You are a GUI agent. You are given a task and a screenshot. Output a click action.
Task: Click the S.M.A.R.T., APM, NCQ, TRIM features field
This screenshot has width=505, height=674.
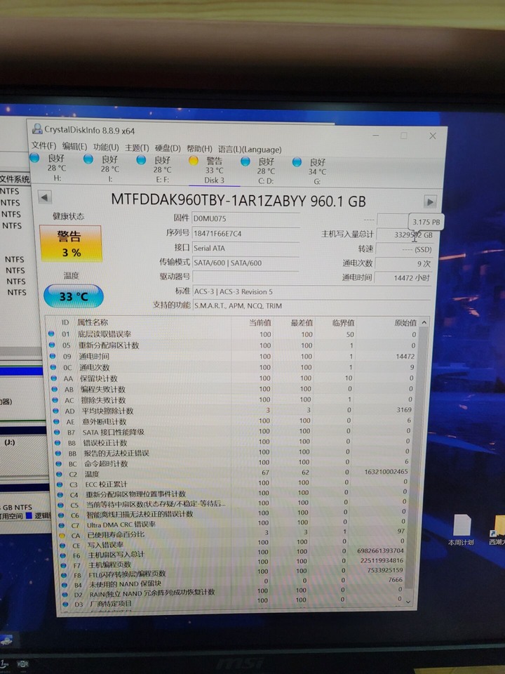click(x=311, y=305)
